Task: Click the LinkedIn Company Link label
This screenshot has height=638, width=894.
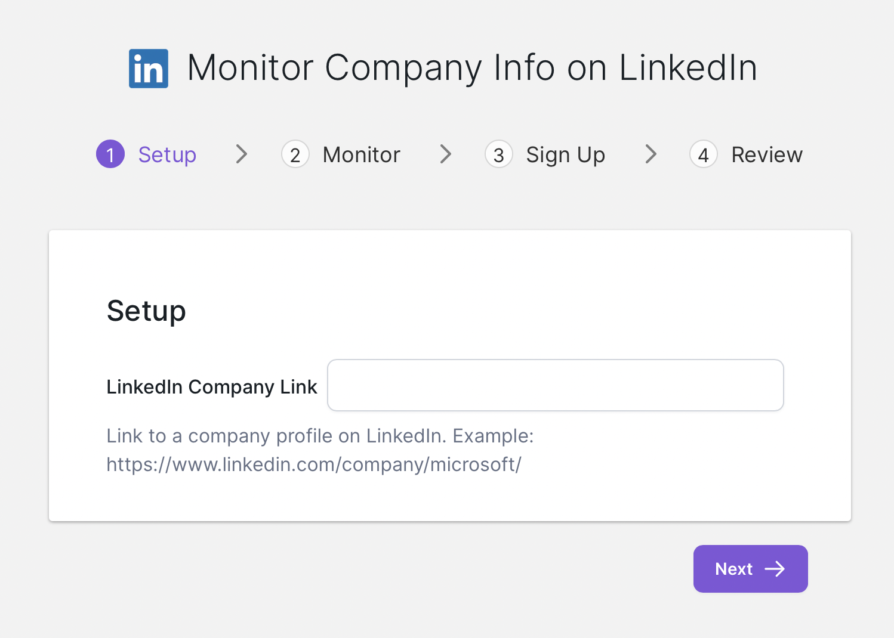Action: [x=212, y=387]
